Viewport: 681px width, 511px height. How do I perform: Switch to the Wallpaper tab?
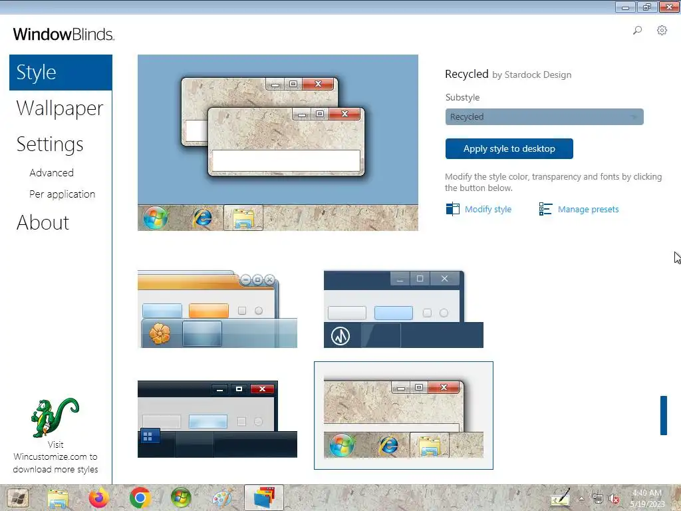pyautogui.click(x=60, y=108)
